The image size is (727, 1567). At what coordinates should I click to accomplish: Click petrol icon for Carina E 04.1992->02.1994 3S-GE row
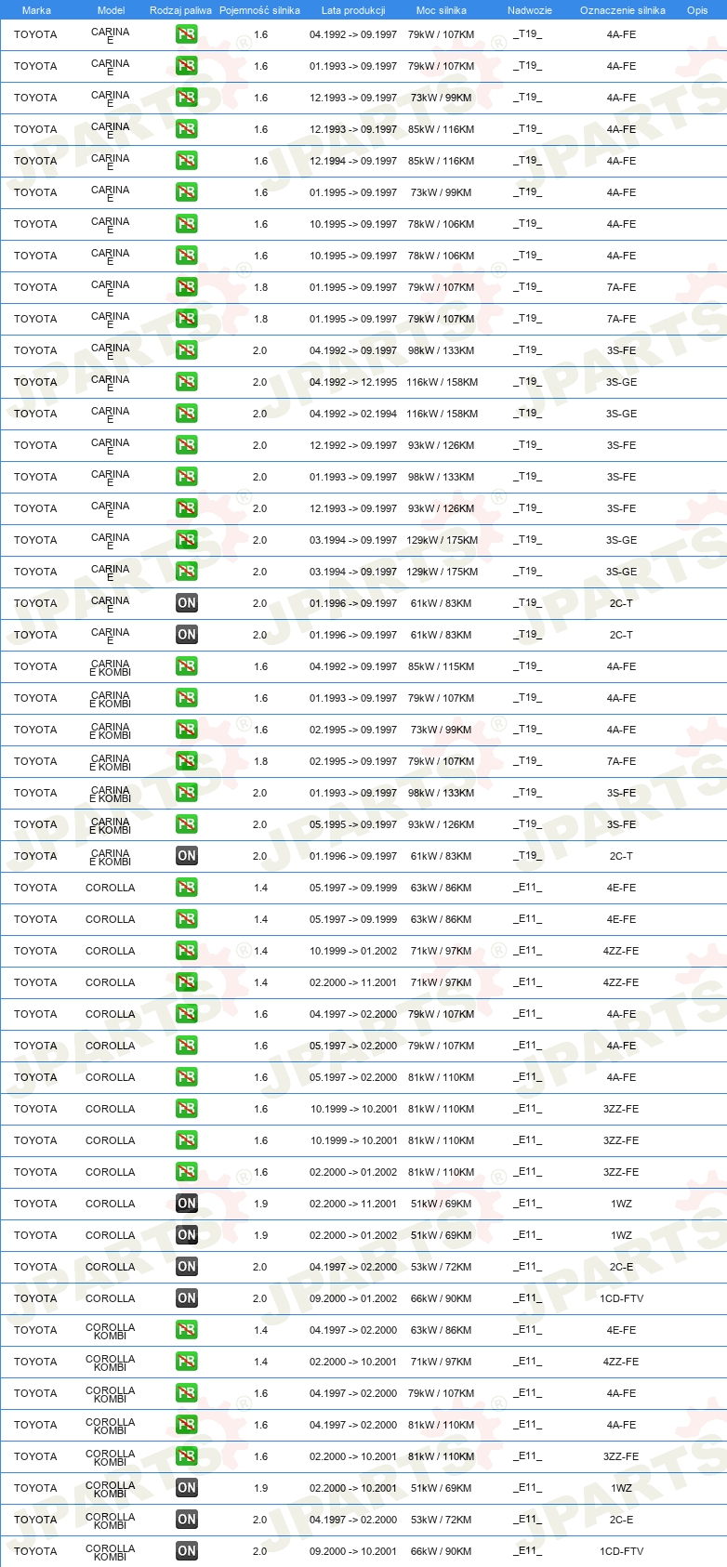coord(187,414)
